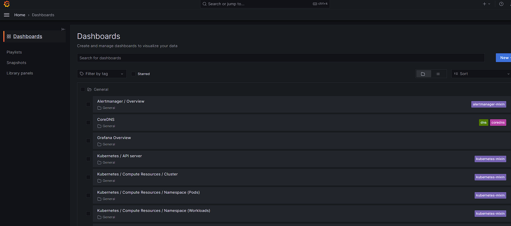Enable the Starred filter checkbox
This screenshot has height=226, width=511.
133,74
